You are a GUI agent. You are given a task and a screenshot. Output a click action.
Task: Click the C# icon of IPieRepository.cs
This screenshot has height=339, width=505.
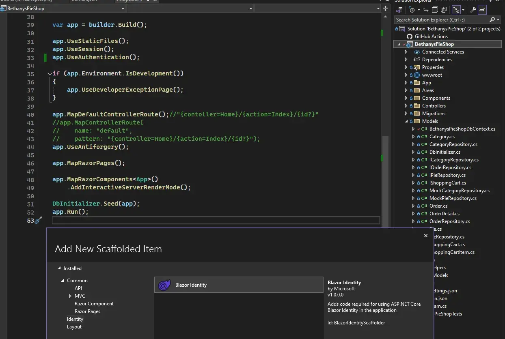[x=424, y=175]
